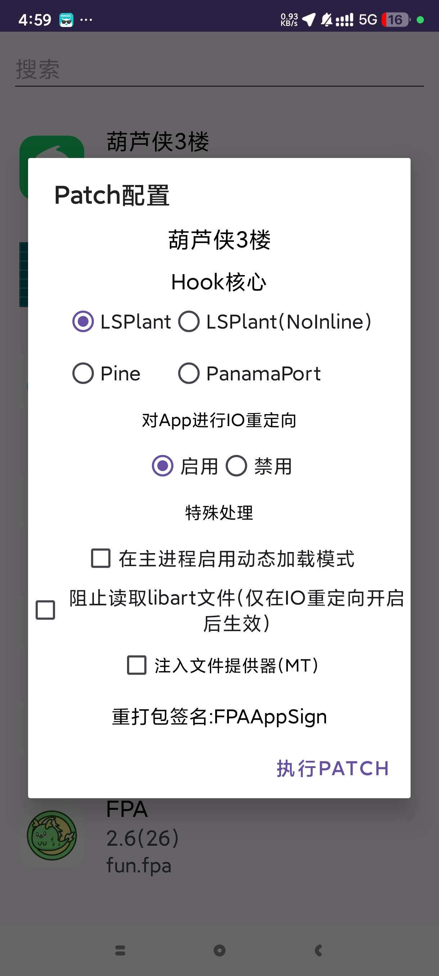Open recent apps via navigation menu button
Image resolution: width=439 pixels, height=976 pixels.
(x=121, y=950)
